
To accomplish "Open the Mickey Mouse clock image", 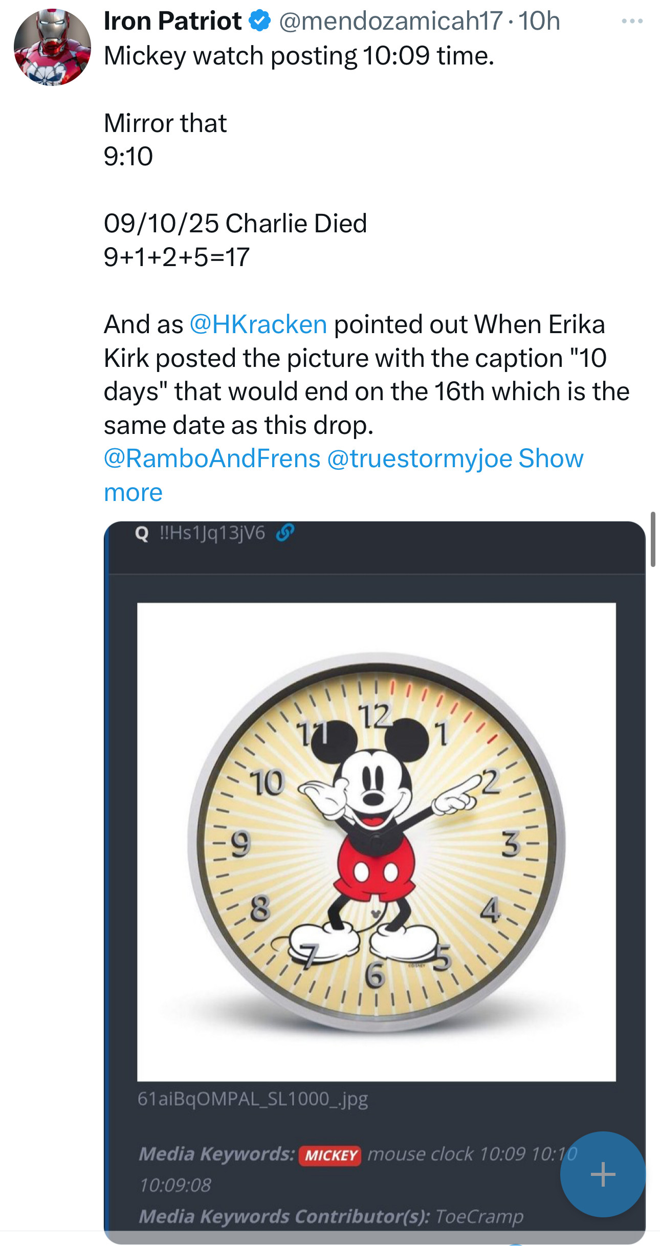I will tap(376, 842).
